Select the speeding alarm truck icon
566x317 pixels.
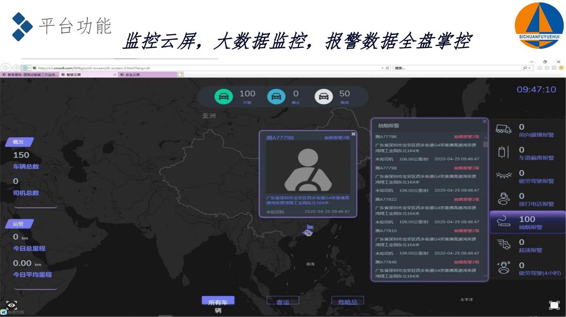point(504,245)
